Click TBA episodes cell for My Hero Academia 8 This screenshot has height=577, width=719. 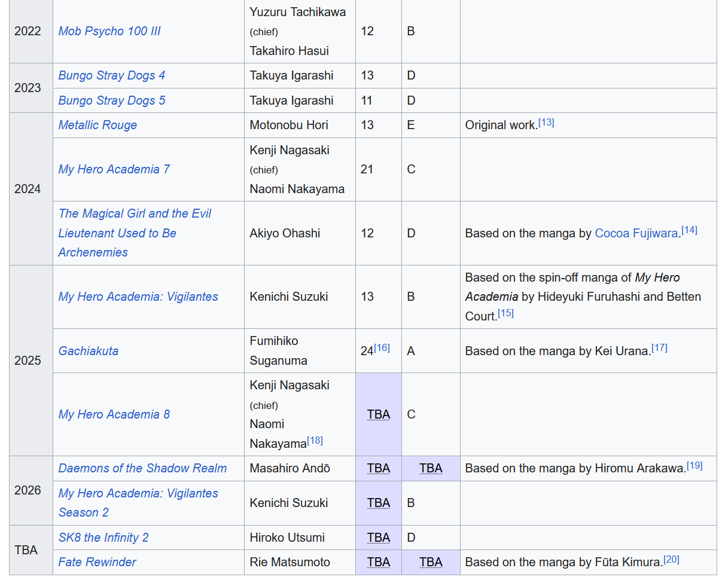[379, 414]
